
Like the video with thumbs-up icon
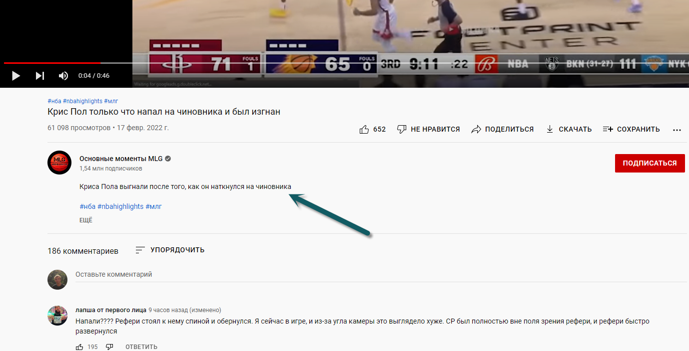point(364,129)
